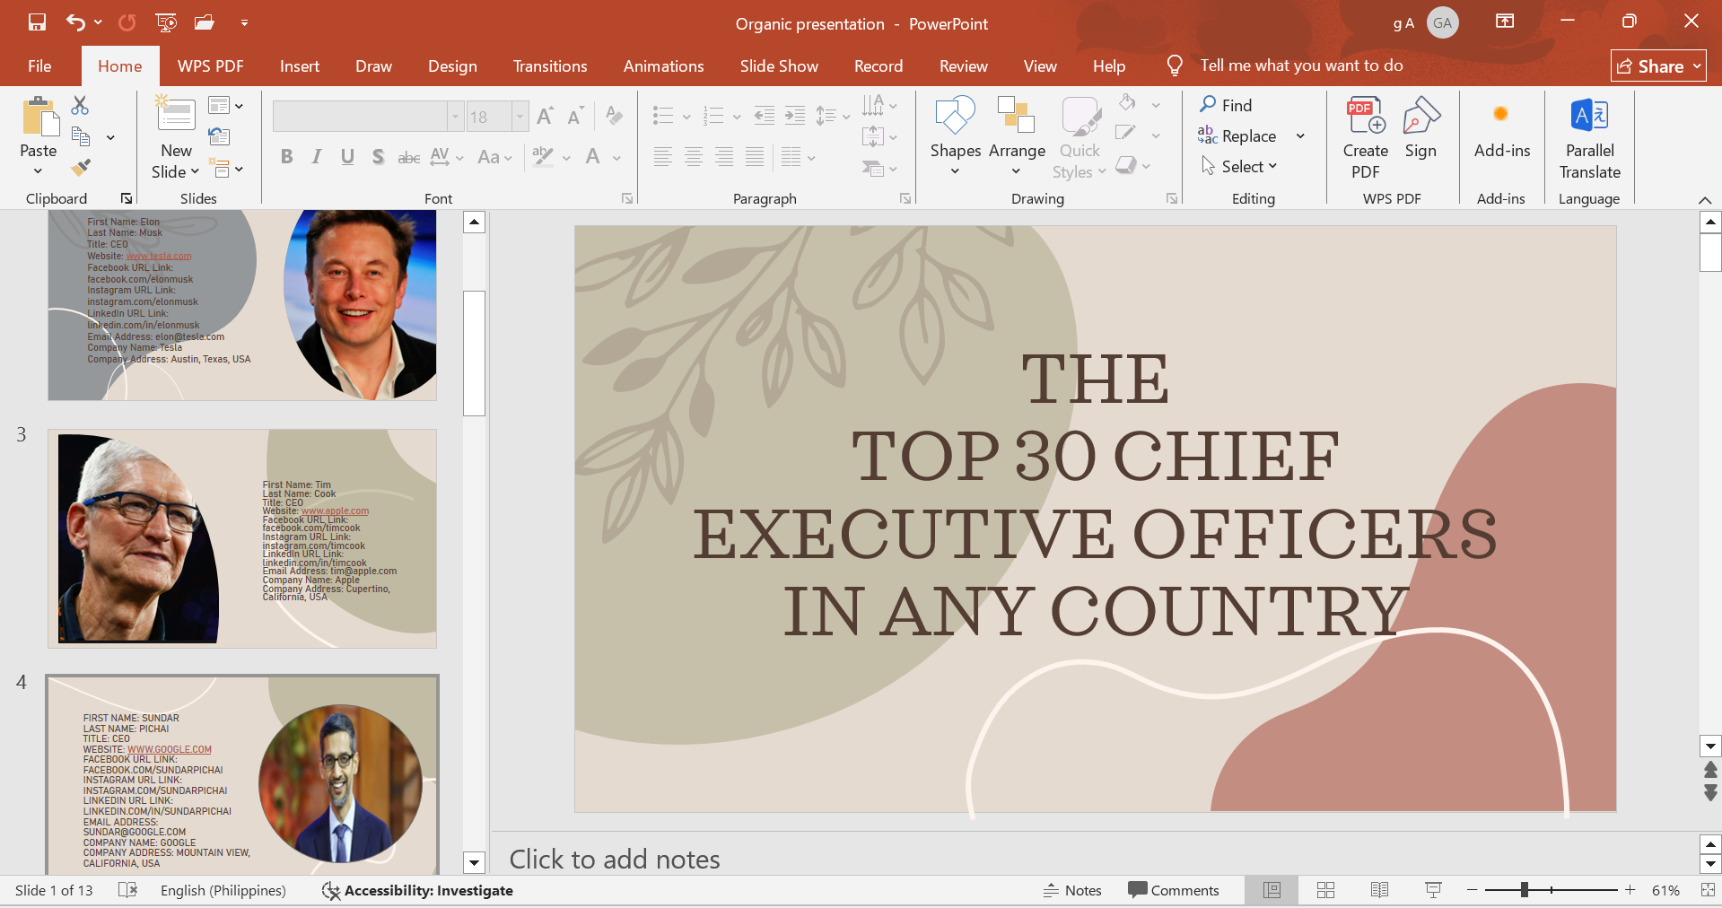Reset slide layout icon

(220, 136)
